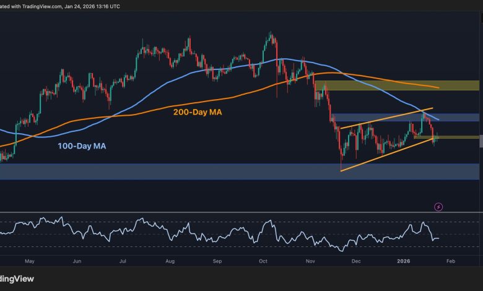The width and height of the screenshot is (483, 291).
Task: Click the bold 2026 year label
Action: point(403,261)
